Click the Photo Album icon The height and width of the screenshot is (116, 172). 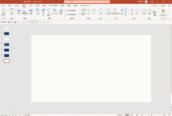(31, 10)
